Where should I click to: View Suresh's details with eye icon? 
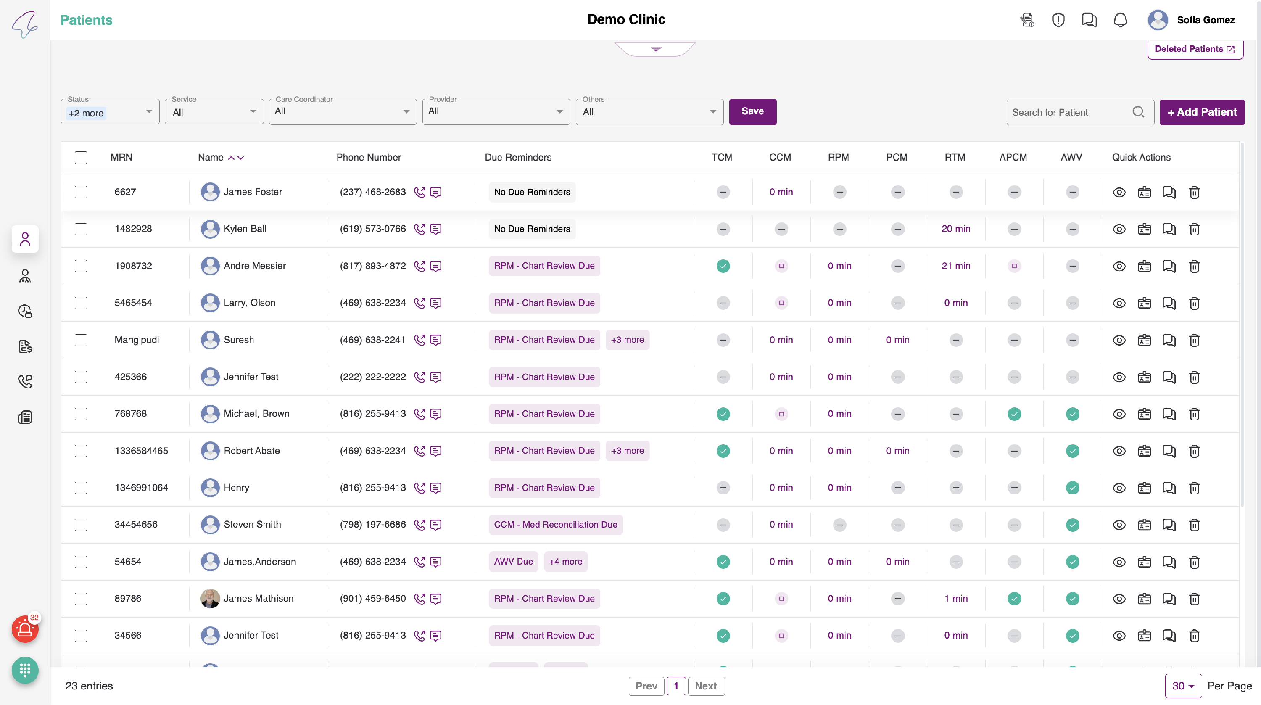1119,340
